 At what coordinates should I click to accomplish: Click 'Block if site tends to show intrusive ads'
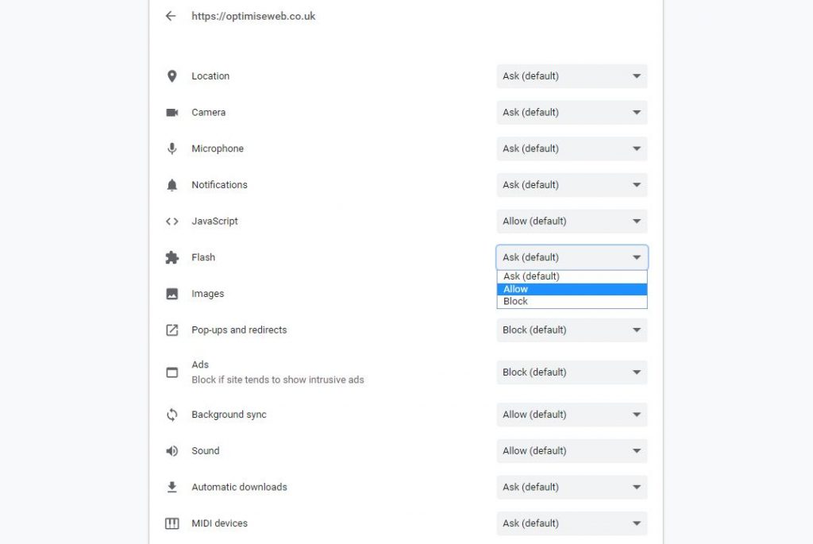[278, 380]
